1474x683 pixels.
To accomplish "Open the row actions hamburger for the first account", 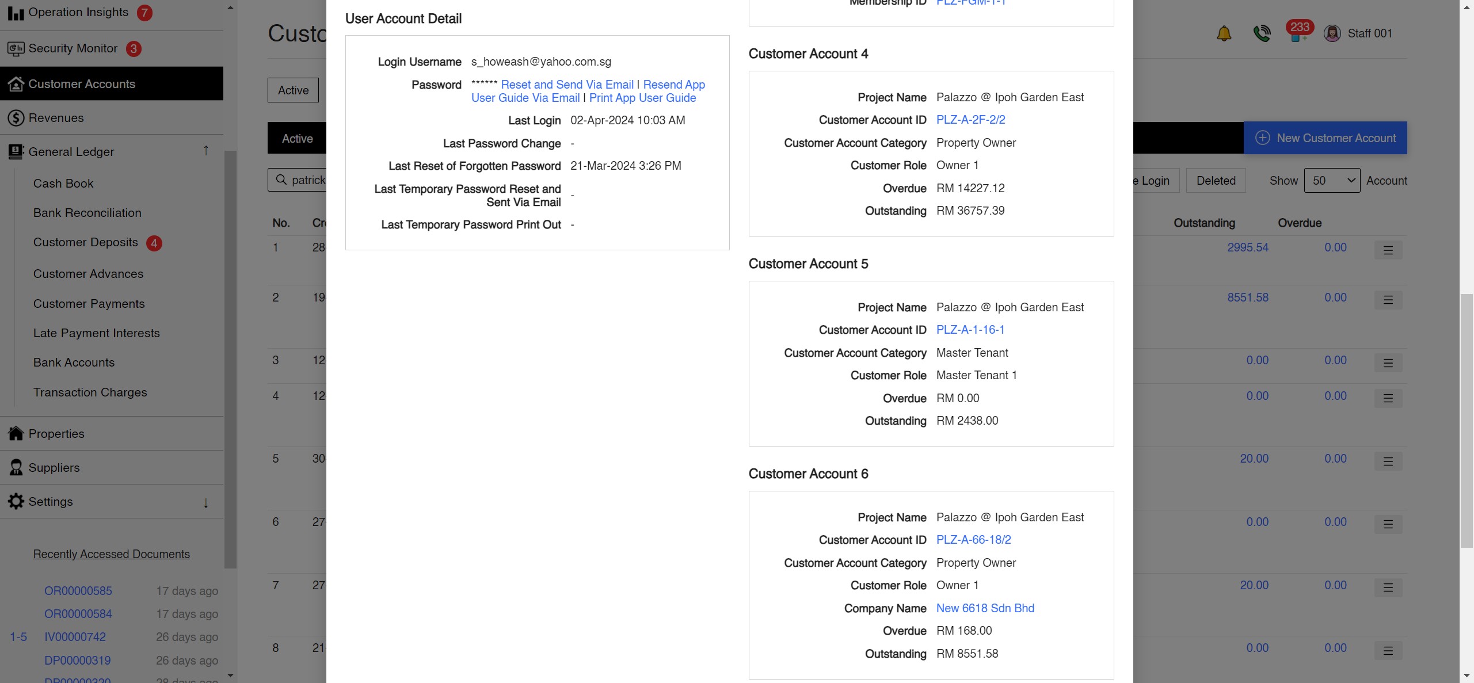I will [x=1388, y=250].
